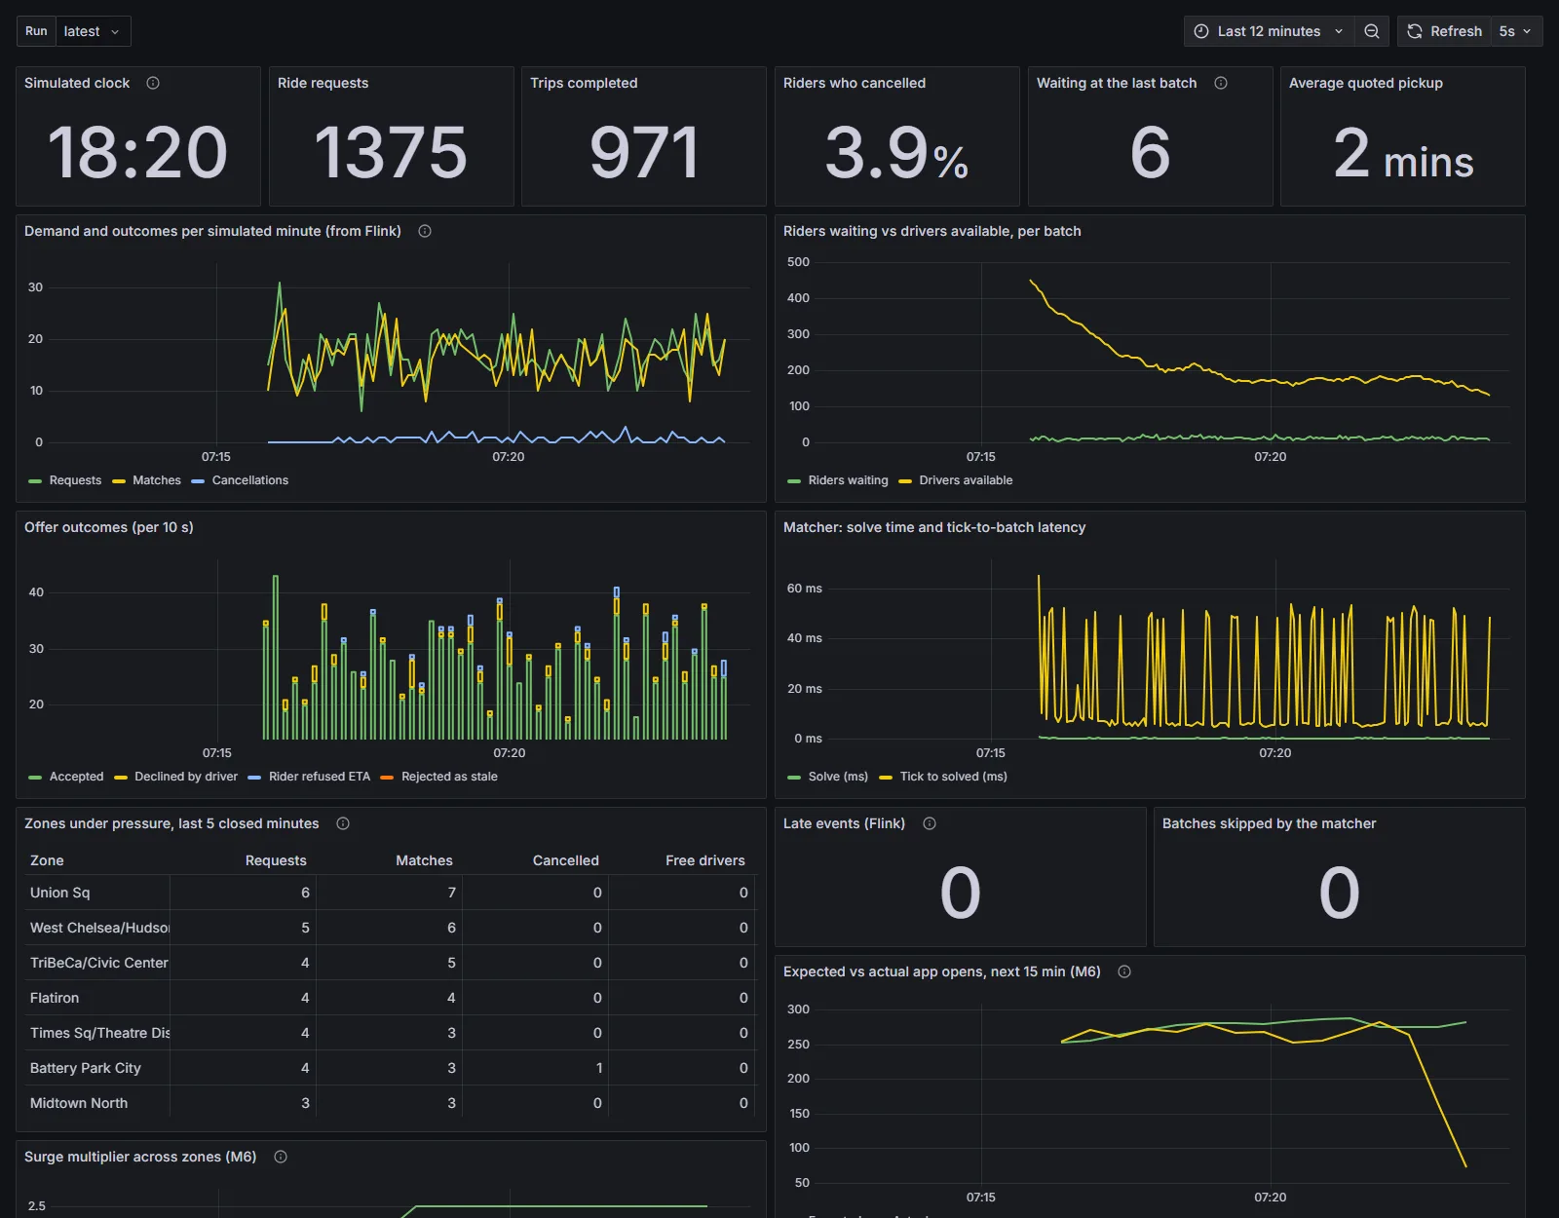Click the West Chelsea/Hudson zone cell
Image resolution: width=1559 pixels, height=1218 pixels.
(x=99, y=928)
